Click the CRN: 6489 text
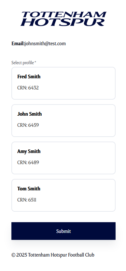The width and height of the screenshot is (126, 271). click(28, 163)
